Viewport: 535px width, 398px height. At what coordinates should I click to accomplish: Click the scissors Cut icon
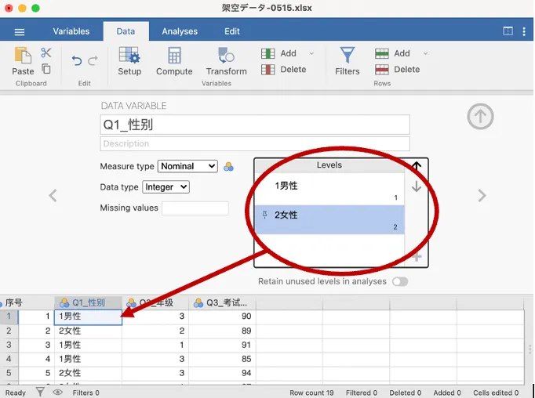(x=46, y=52)
